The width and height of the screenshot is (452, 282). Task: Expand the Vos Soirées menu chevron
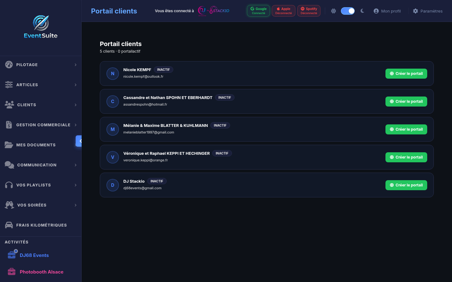click(75, 205)
